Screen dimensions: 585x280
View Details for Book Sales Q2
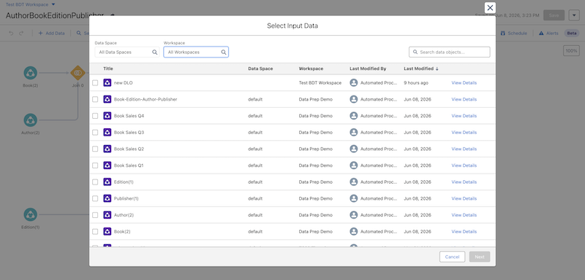[x=464, y=149]
